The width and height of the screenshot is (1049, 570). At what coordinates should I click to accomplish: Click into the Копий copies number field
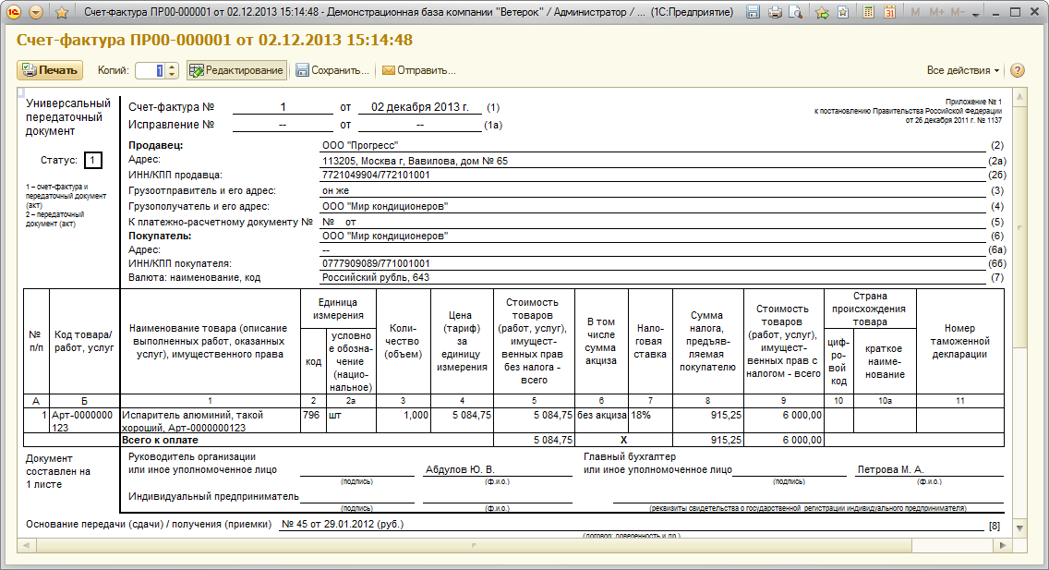pos(150,70)
